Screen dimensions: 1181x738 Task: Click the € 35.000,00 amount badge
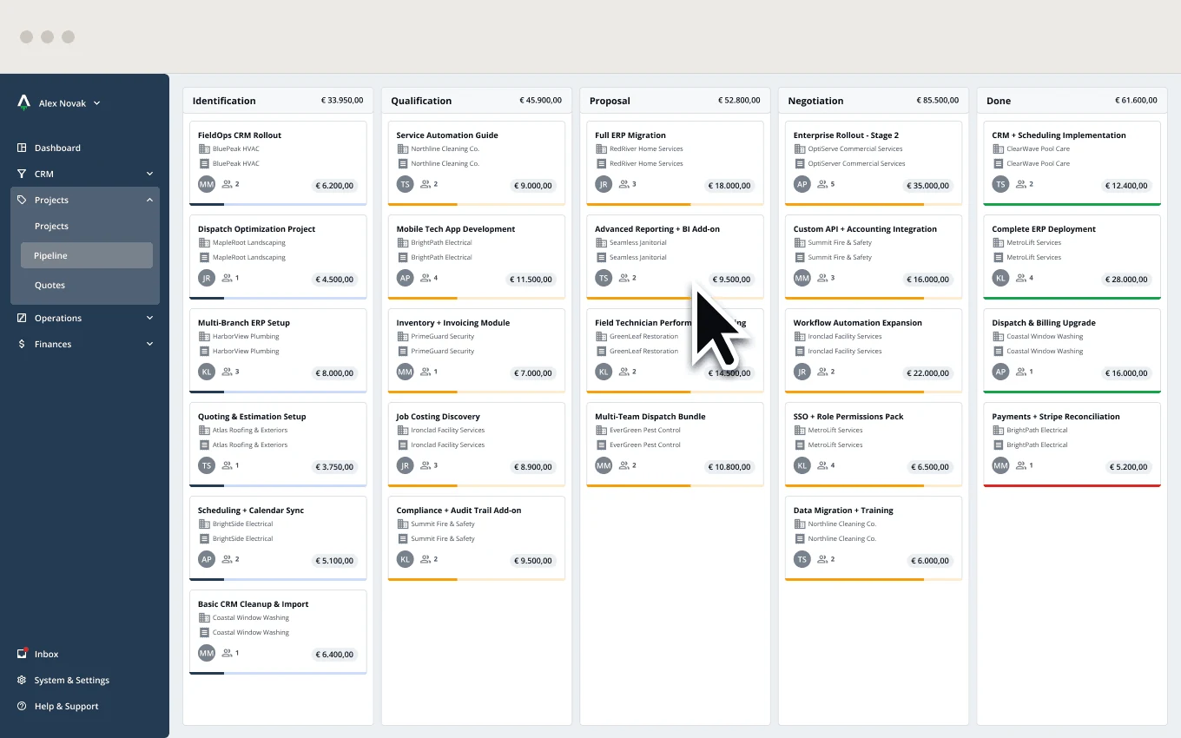click(929, 186)
